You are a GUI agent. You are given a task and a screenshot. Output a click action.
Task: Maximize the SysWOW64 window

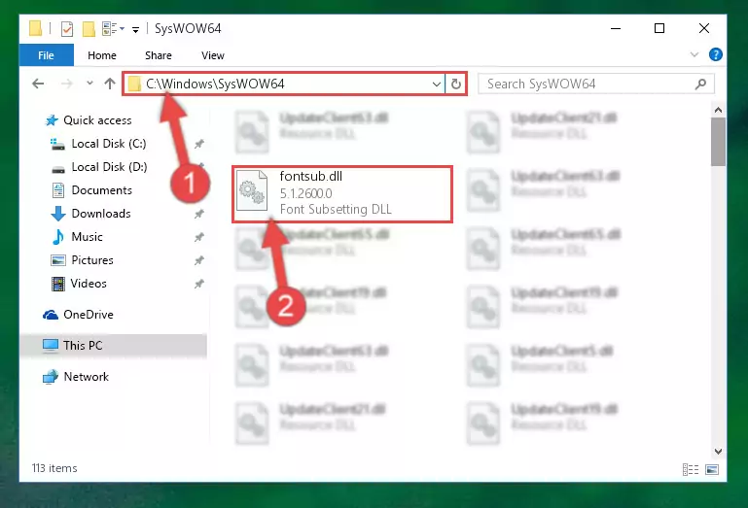coord(659,28)
